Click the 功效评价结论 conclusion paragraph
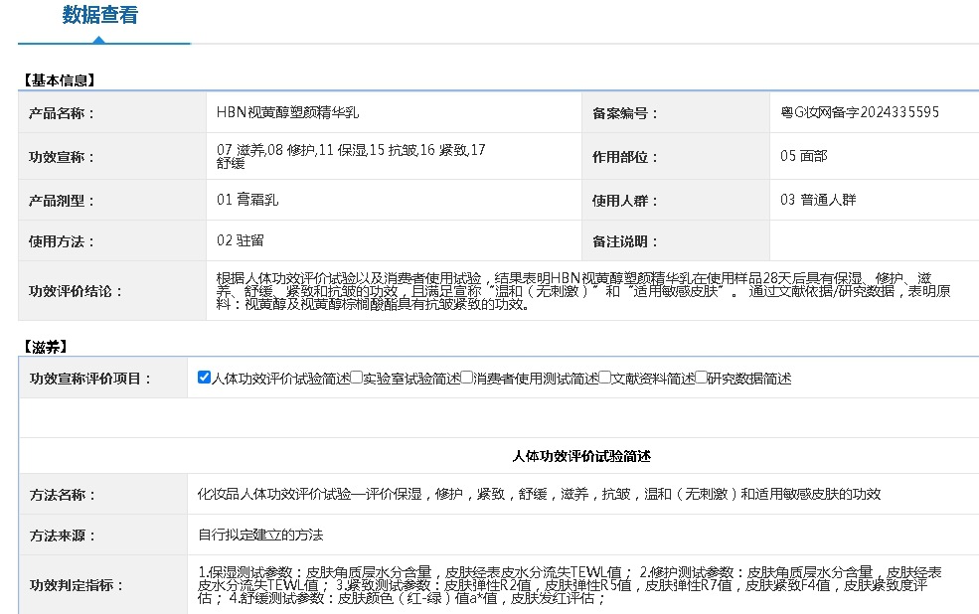This screenshot has width=979, height=614. point(583,291)
